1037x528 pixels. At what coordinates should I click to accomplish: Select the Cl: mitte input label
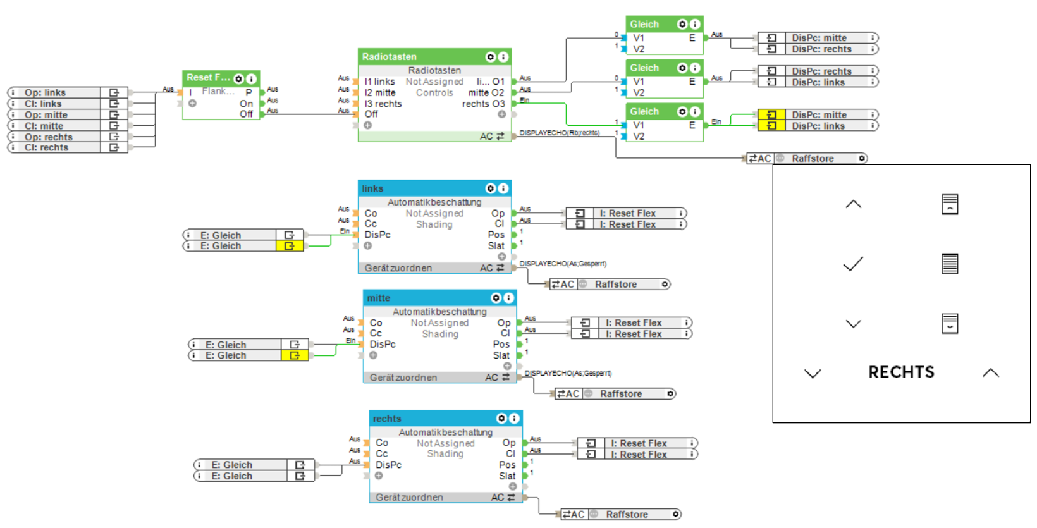(x=44, y=126)
